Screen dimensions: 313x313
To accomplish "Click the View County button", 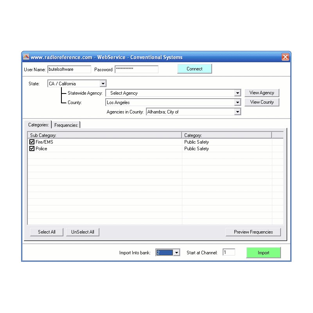I will (262, 102).
